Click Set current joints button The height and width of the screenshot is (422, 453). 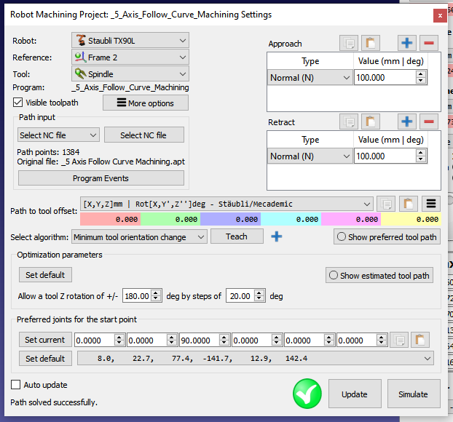coord(45,340)
